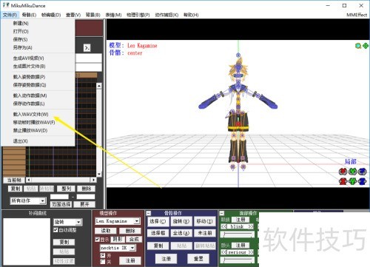Click the blue Z-axis move icon

coord(363,181)
